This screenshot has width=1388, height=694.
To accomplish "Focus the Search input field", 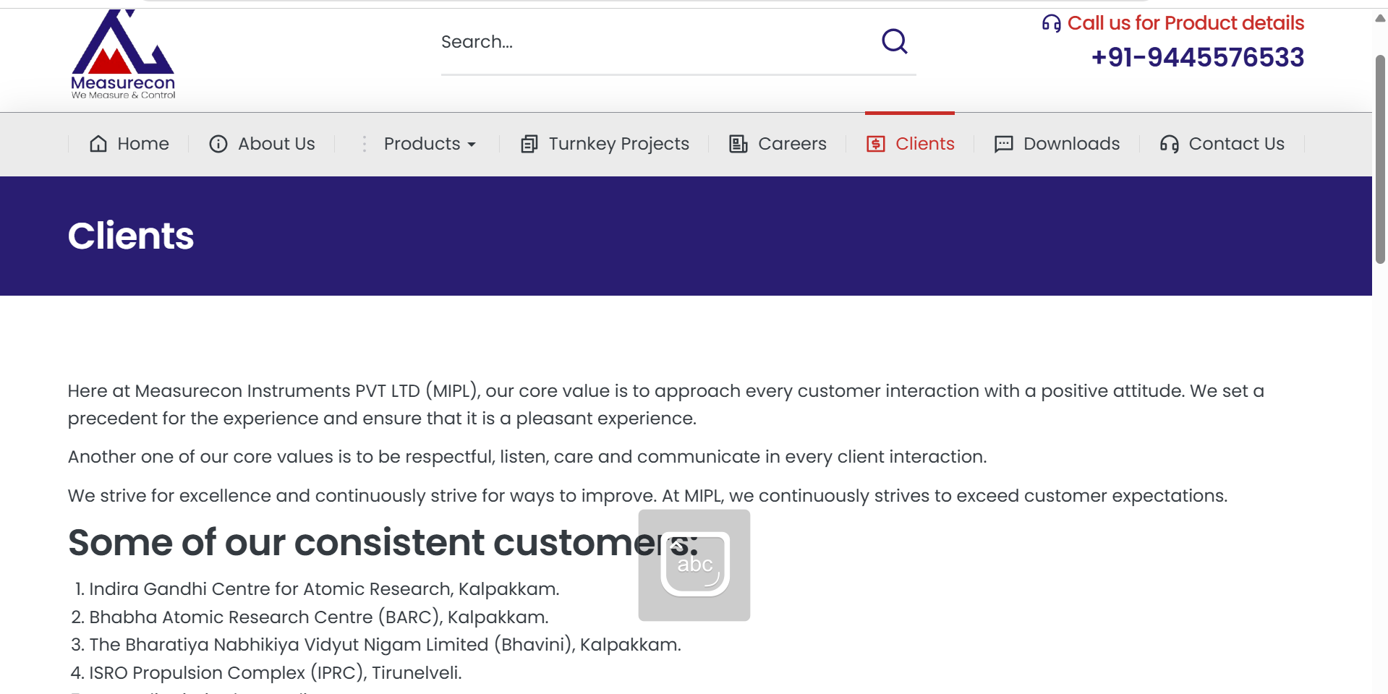I will pyautogui.click(x=658, y=42).
